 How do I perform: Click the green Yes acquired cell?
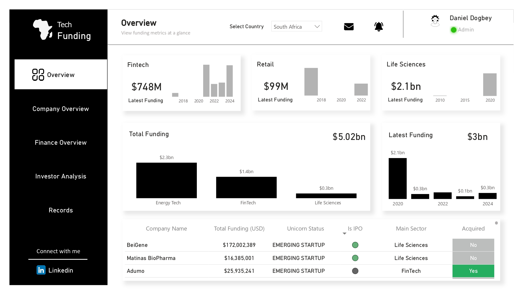click(473, 271)
